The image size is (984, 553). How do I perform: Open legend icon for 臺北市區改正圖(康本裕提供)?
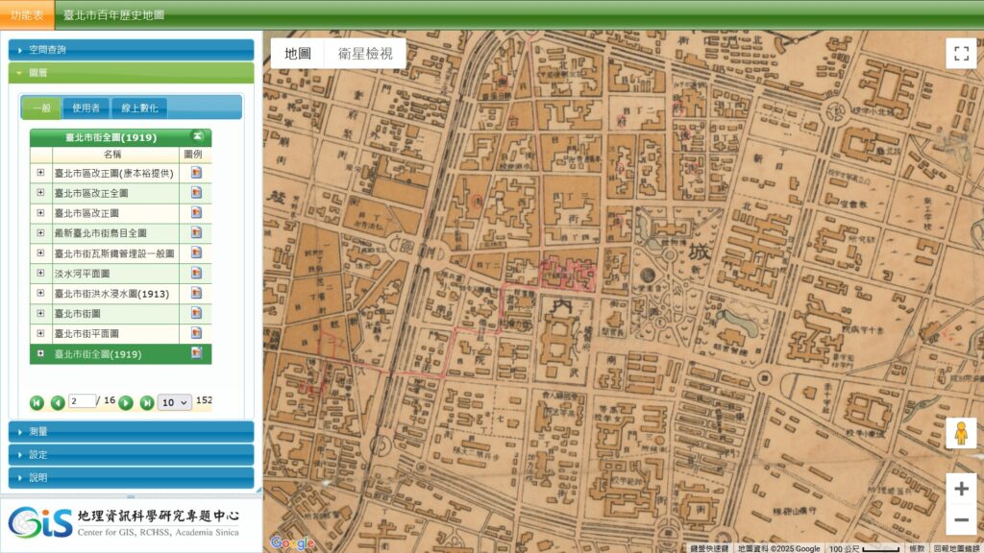pos(196,173)
